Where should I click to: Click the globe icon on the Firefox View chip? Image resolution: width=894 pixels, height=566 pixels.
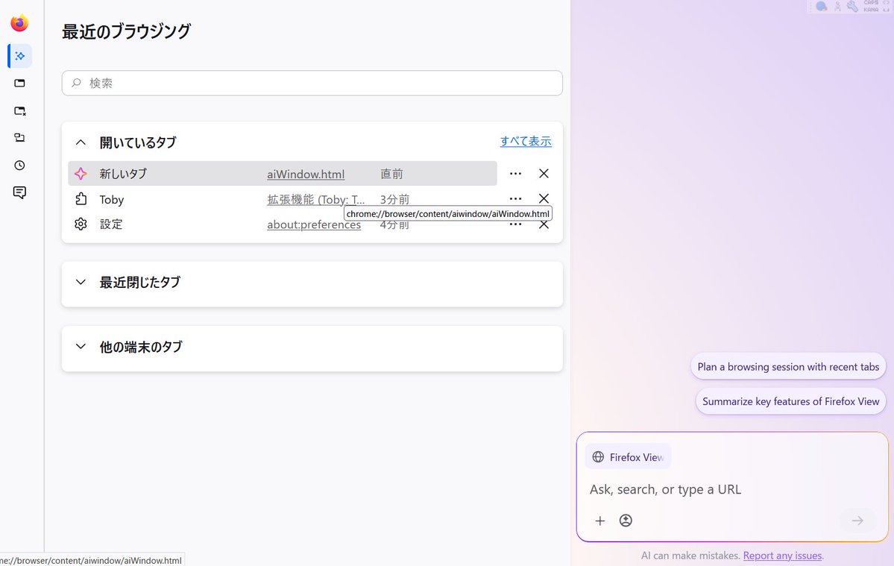tap(598, 457)
